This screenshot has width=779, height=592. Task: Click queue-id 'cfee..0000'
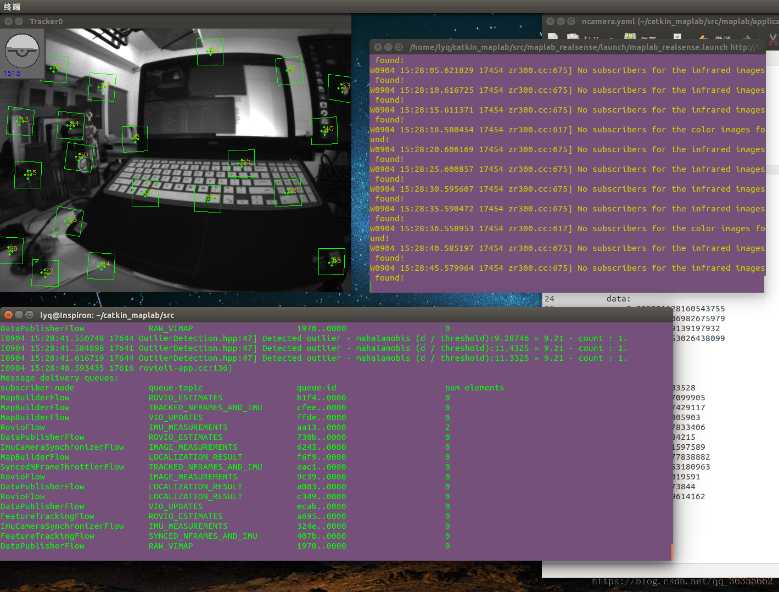coord(322,407)
